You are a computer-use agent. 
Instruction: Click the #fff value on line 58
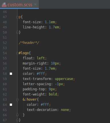[x=41, y=74]
